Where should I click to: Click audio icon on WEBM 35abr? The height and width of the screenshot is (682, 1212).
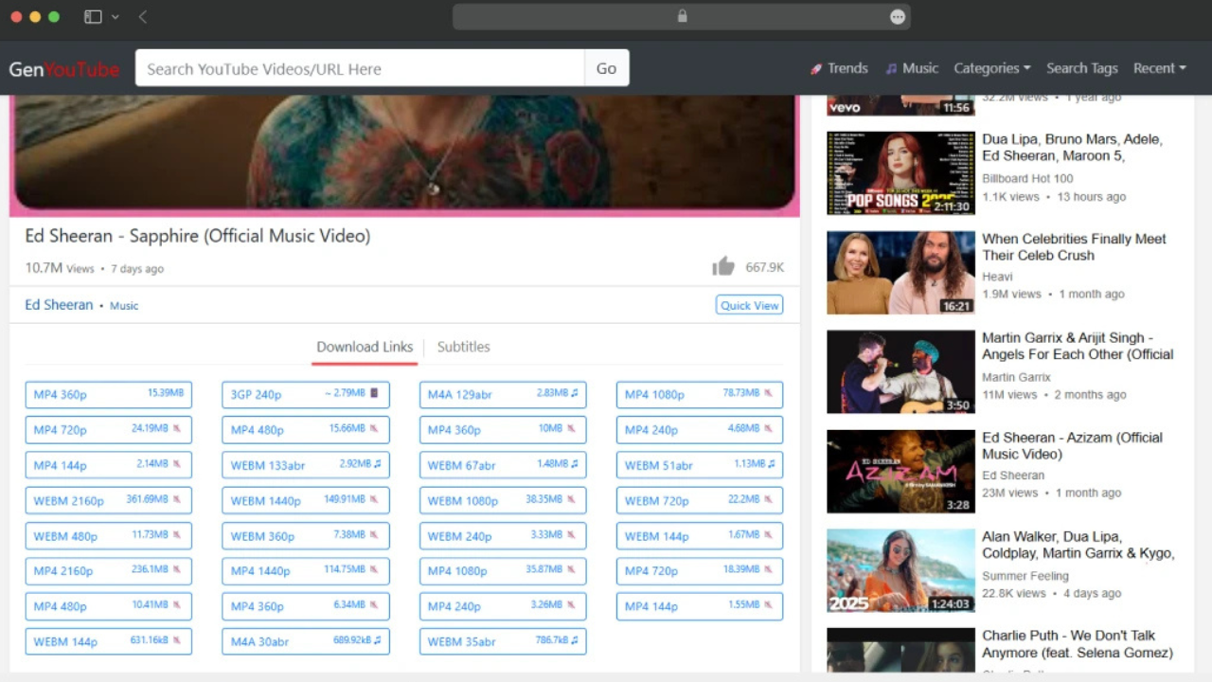(x=574, y=641)
